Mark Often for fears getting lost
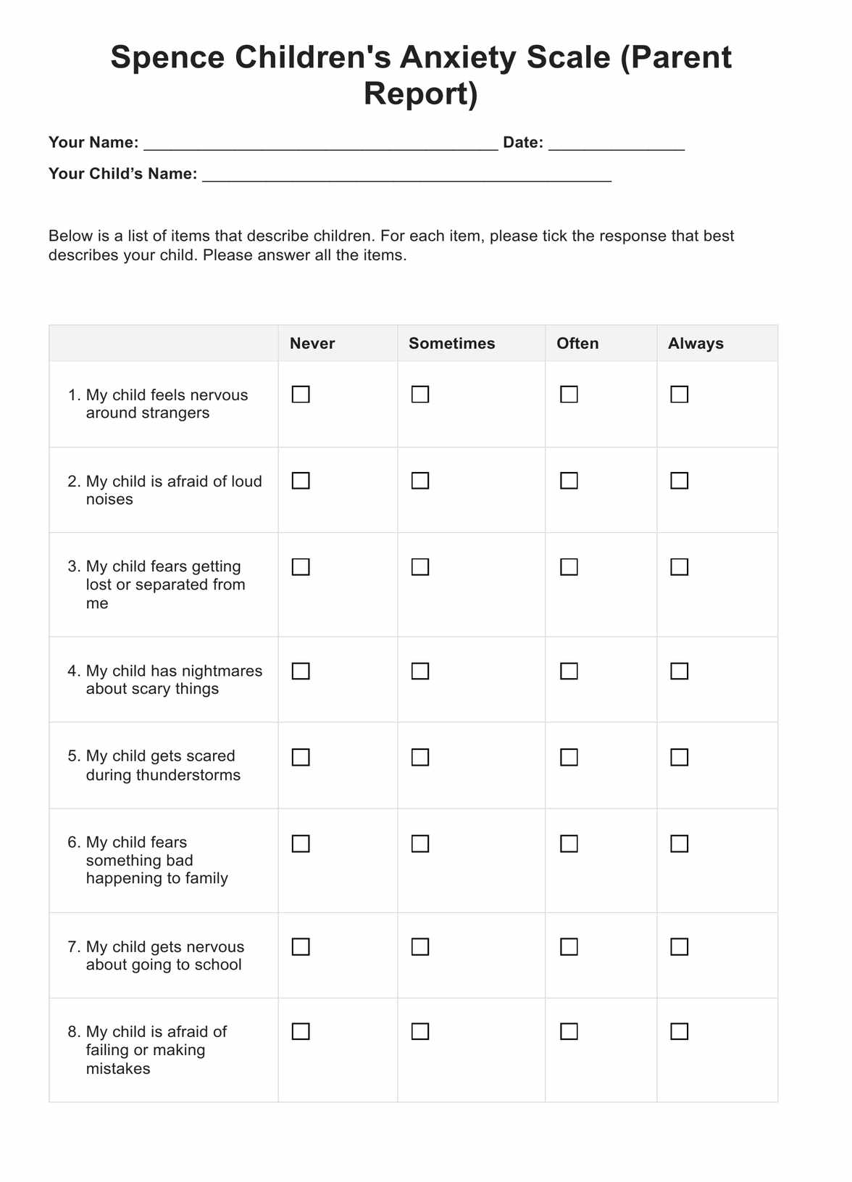The height and width of the screenshot is (1182, 852). pos(569,567)
